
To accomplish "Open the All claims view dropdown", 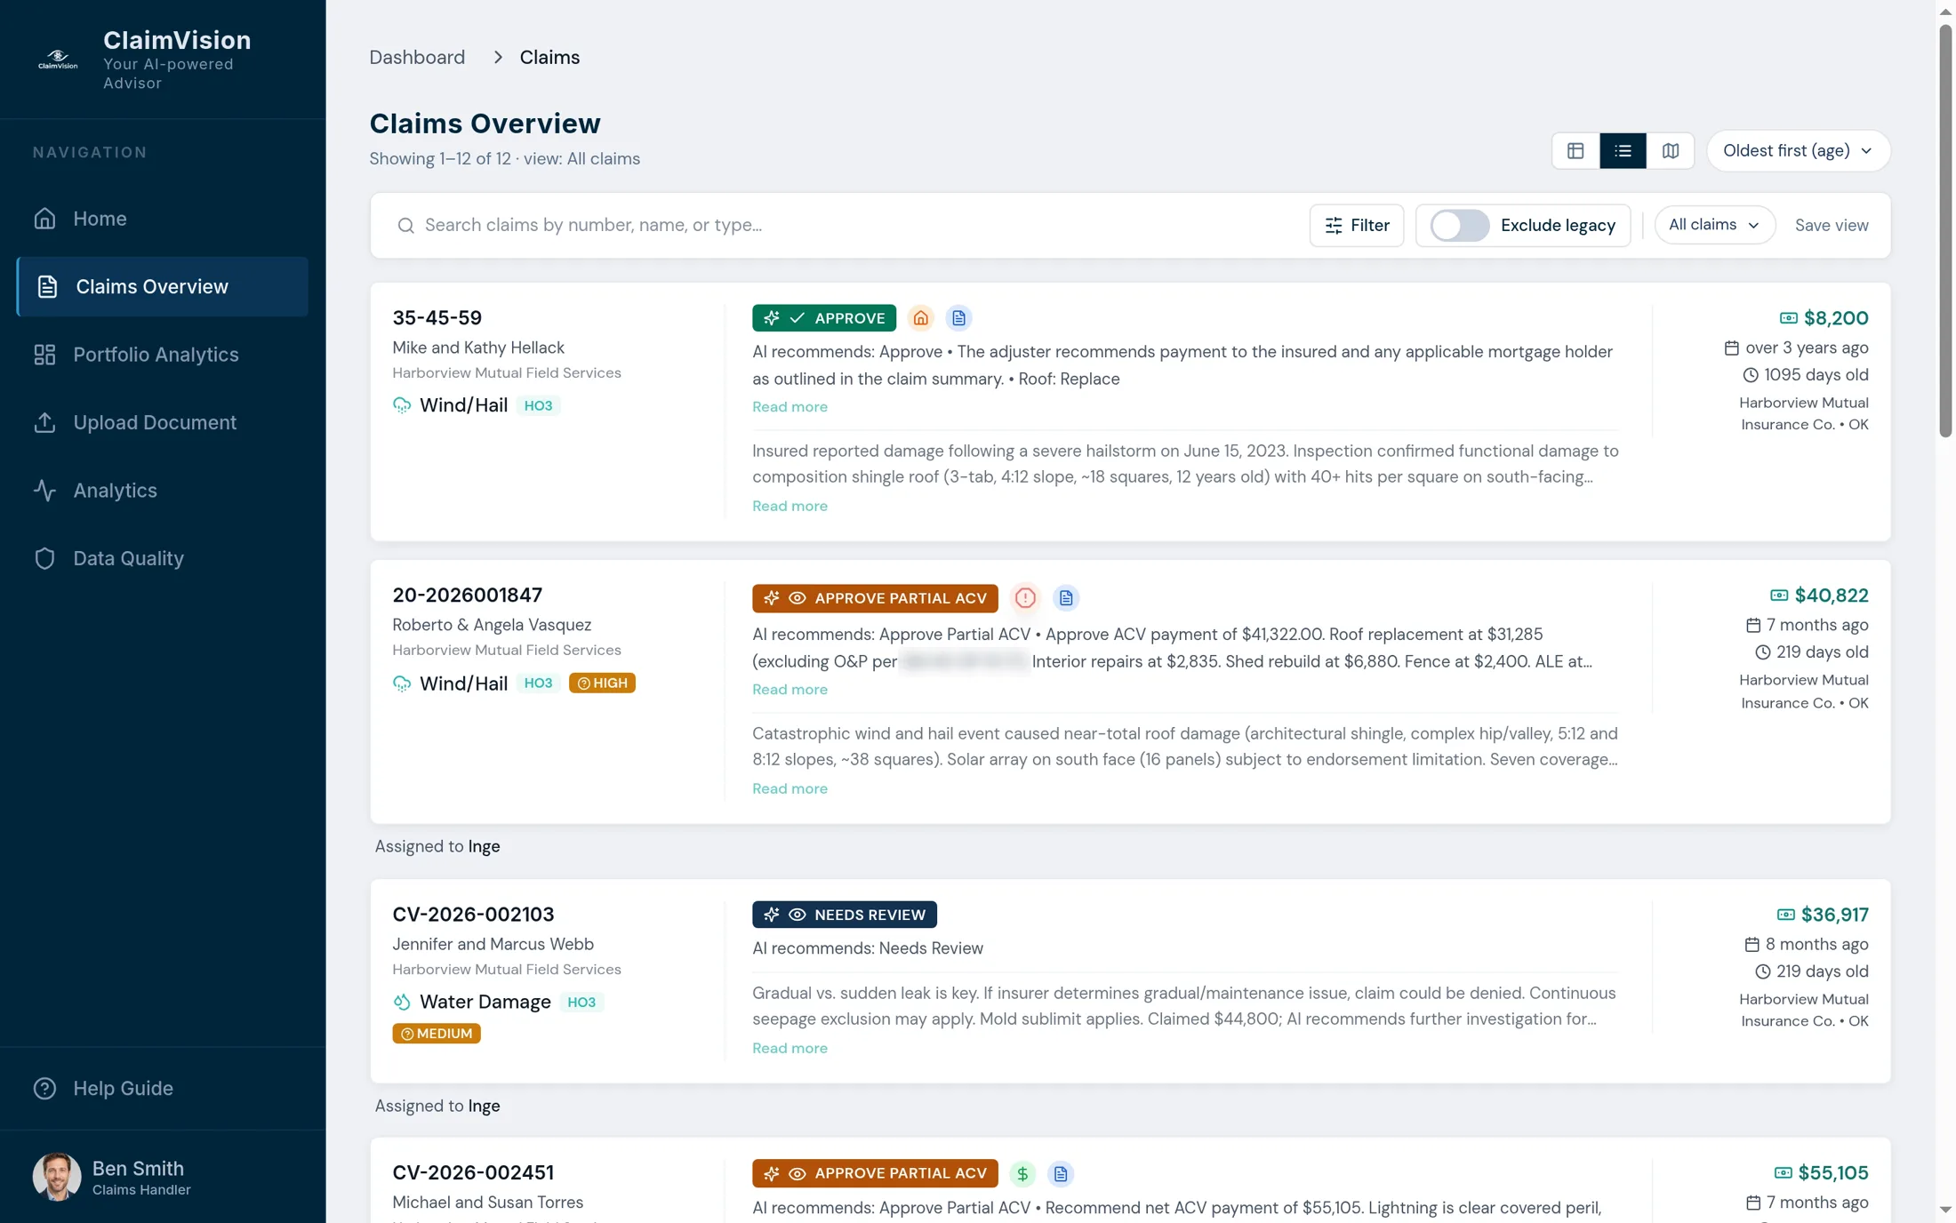I will point(1714,226).
